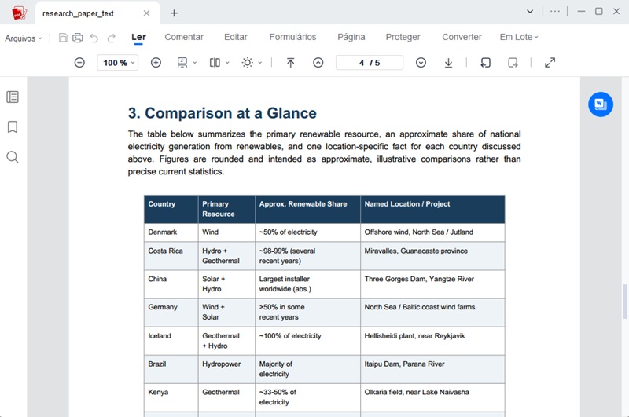Viewport: 629px width, 417px height.
Task: Click the Itaipu Dam, Parana River cell
Action: click(x=432, y=369)
